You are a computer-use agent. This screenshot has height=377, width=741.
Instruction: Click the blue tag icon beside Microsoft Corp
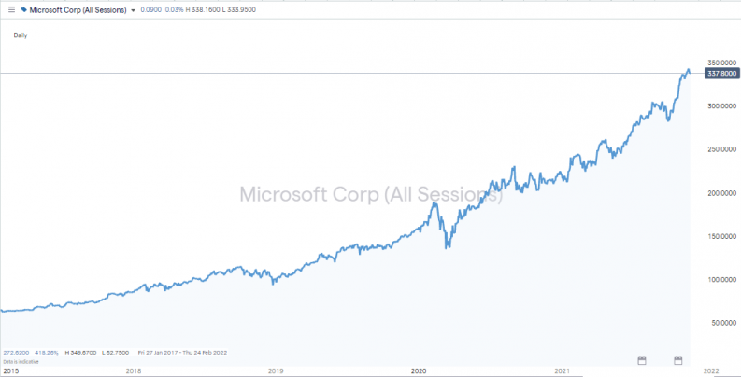24,9
